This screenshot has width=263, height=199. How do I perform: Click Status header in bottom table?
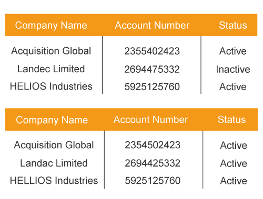point(231,120)
